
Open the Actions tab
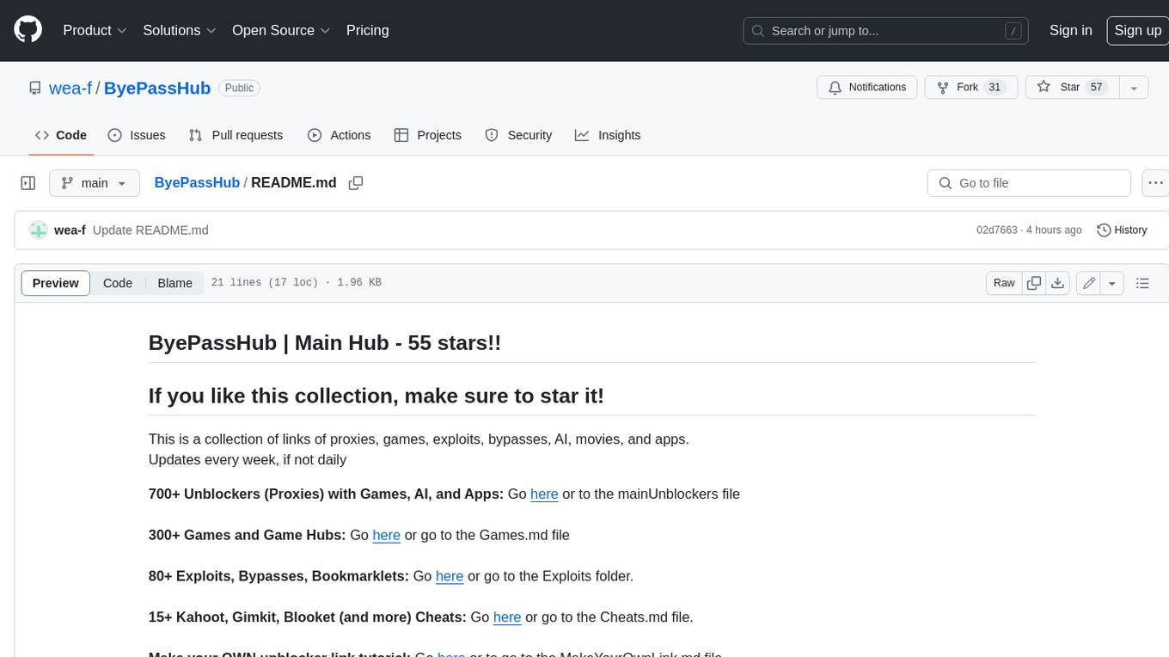(339, 135)
